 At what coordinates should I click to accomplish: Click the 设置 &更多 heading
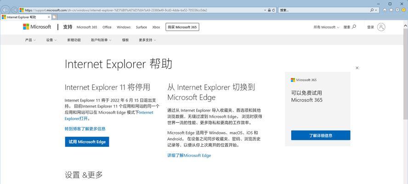(x=84, y=175)
